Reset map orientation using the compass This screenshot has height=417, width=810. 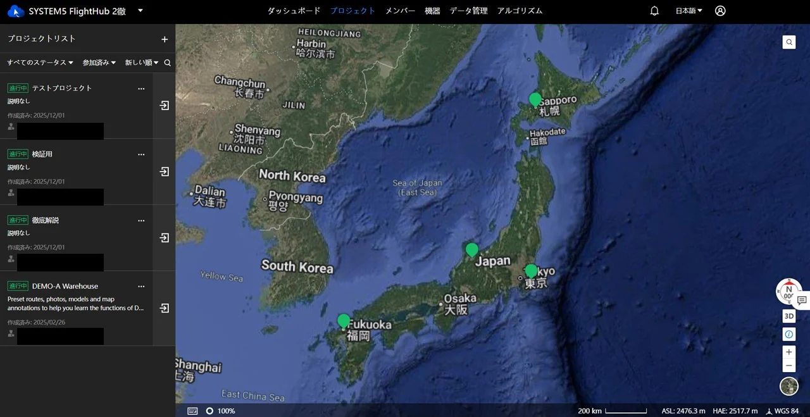click(x=788, y=290)
